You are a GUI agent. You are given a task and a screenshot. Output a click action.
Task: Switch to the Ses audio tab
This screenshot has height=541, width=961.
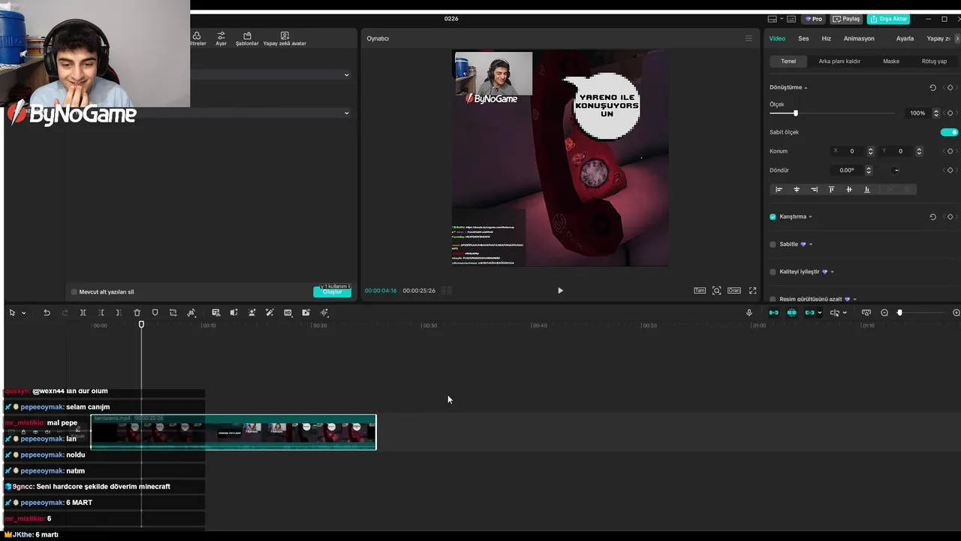(803, 38)
